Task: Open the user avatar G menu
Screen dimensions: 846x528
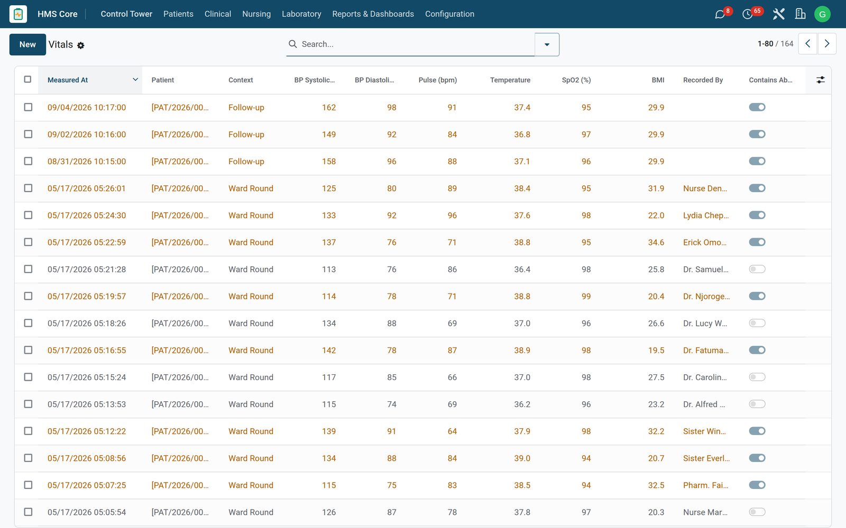Action: 822,14
